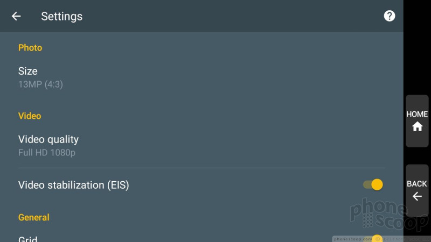The height and width of the screenshot is (242, 431).
Task: Tap the Video stabilization (EIS) label
Action: [74, 185]
